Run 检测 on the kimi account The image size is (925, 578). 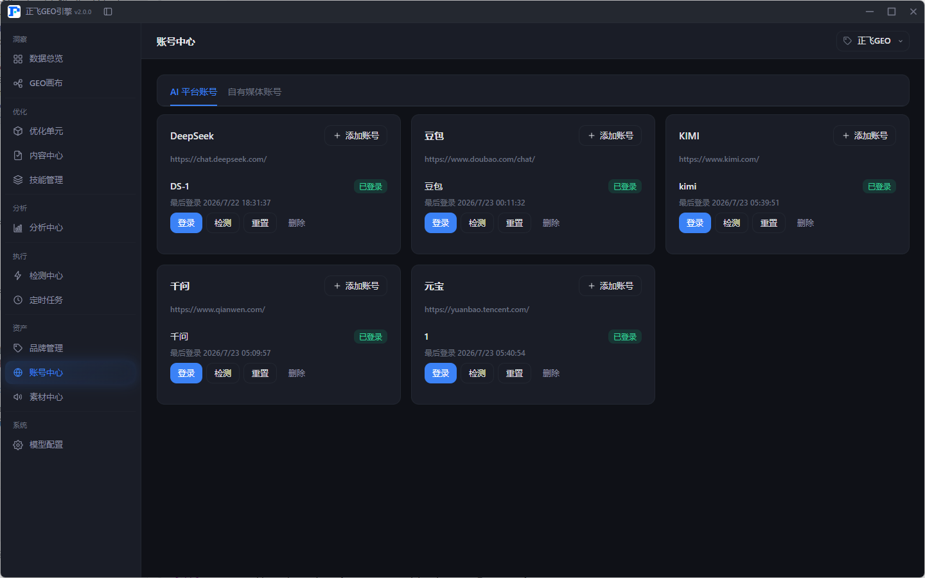coord(732,223)
